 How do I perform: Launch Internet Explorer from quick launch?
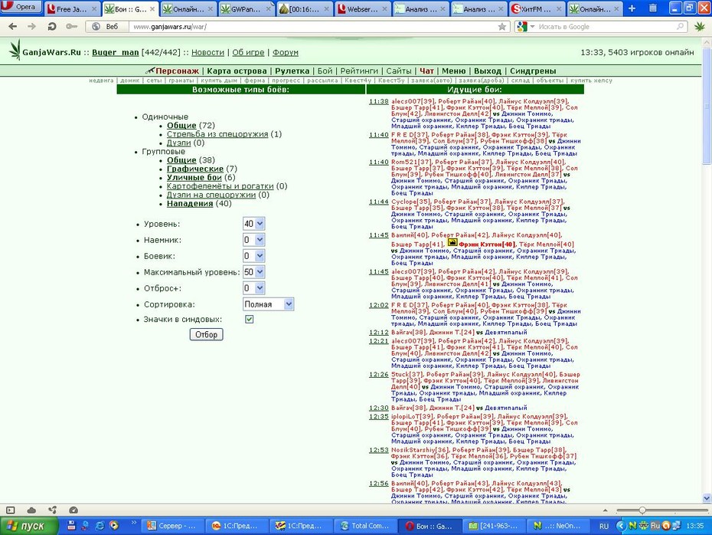click(100, 526)
